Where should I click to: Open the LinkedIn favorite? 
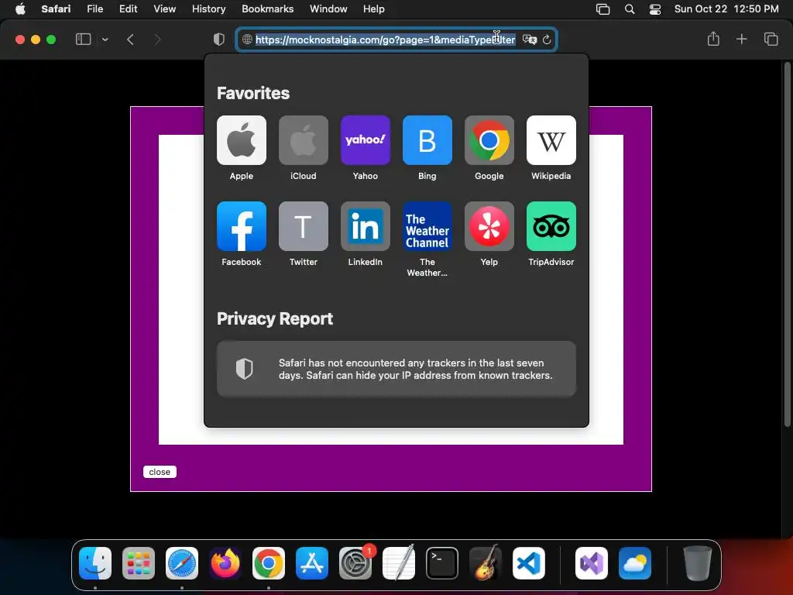366,226
